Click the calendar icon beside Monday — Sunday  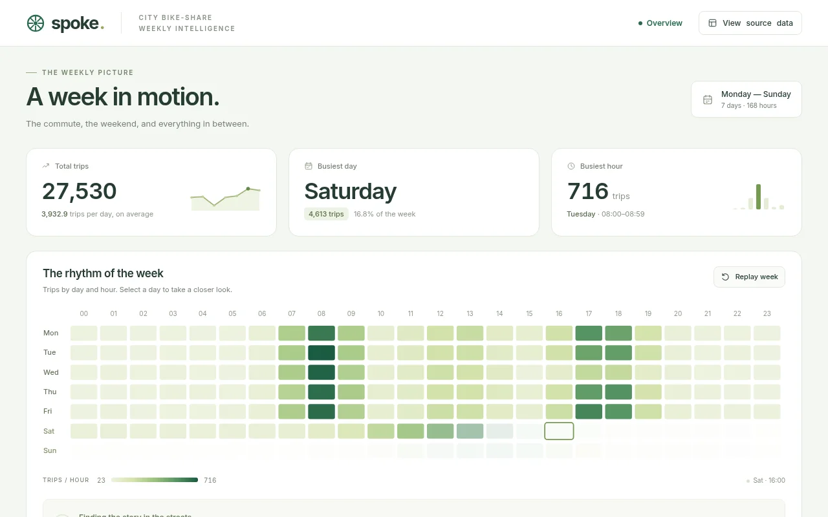tap(708, 100)
